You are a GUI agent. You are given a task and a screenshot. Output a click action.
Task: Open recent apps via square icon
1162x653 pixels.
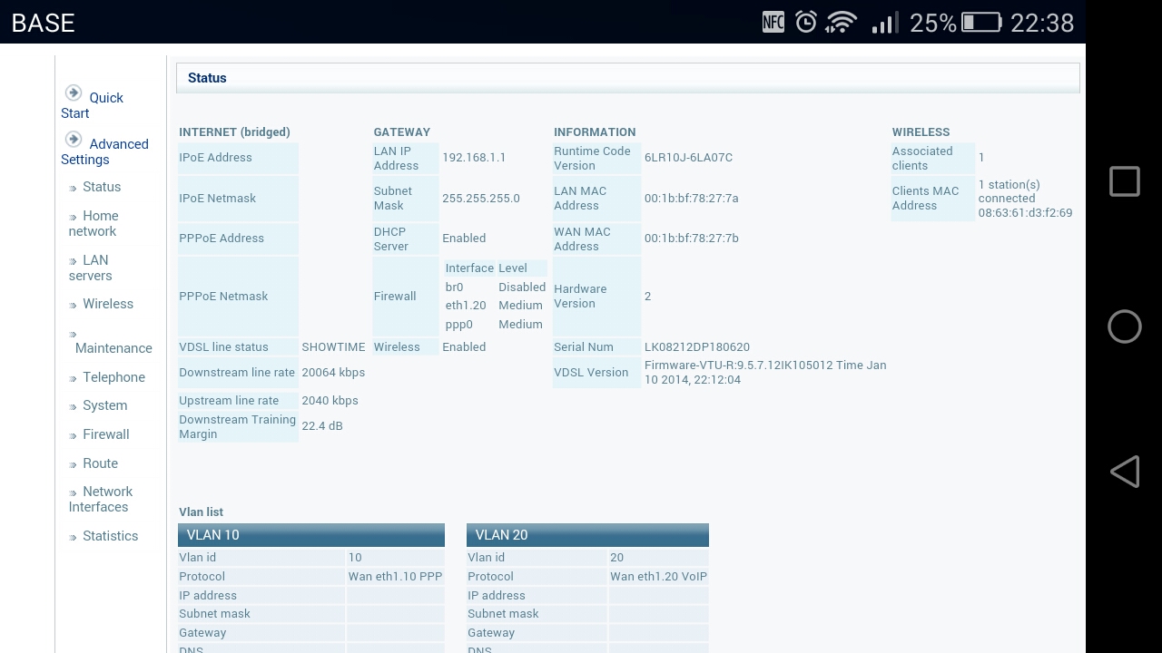(1124, 181)
